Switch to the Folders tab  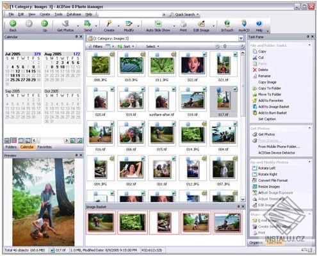pos(11,147)
